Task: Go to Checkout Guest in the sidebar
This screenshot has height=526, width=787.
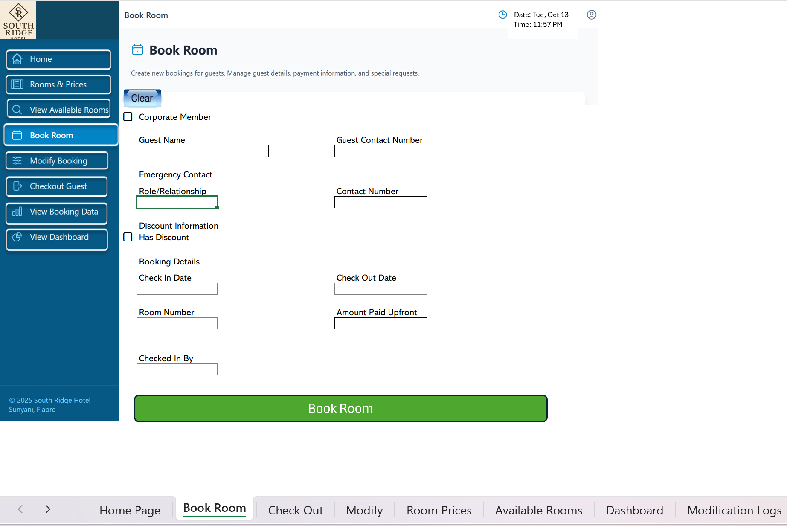Action: point(57,186)
